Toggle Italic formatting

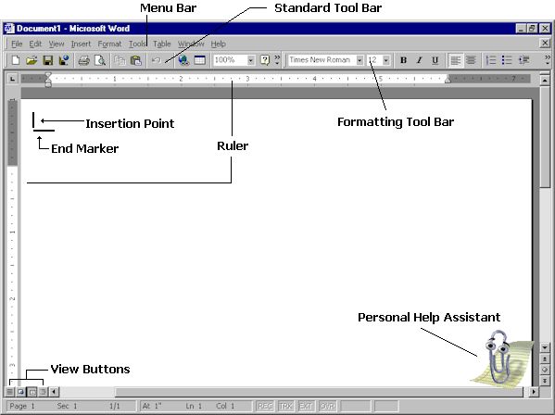pyautogui.click(x=419, y=60)
